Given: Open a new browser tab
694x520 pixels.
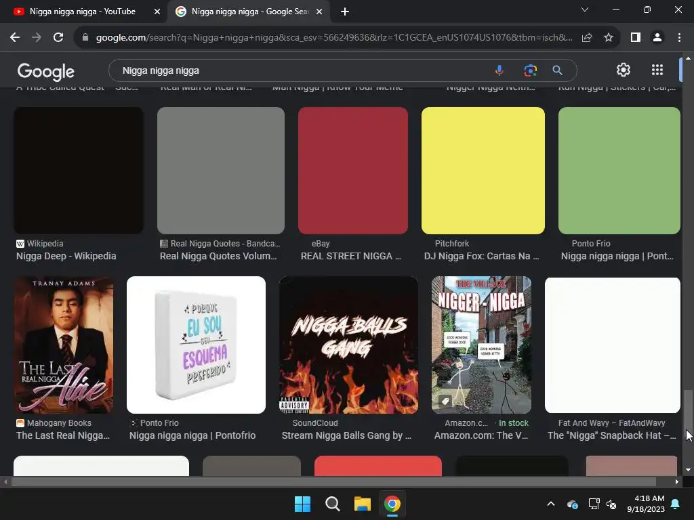Looking at the screenshot, I should tap(345, 12).
